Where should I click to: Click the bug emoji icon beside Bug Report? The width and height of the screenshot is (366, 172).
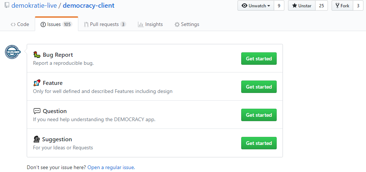tap(37, 55)
